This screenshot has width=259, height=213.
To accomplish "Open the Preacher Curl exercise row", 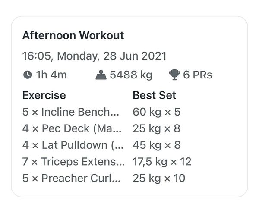I will coord(72,178).
